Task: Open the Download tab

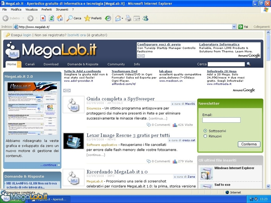Action: coord(51,64)
